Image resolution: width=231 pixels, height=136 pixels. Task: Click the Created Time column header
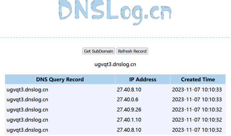click(198, 80)
